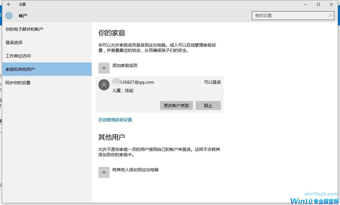Select 家庭和其他用户 in the sidebar
The image size is (340, 205).
(20, 69)
